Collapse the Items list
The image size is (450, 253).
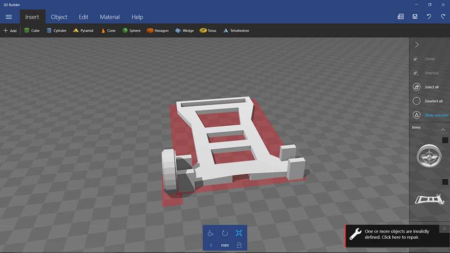(443, 130)
